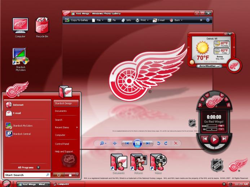Click media player top-right X button

pyautogui.click(x=222, y=95)
